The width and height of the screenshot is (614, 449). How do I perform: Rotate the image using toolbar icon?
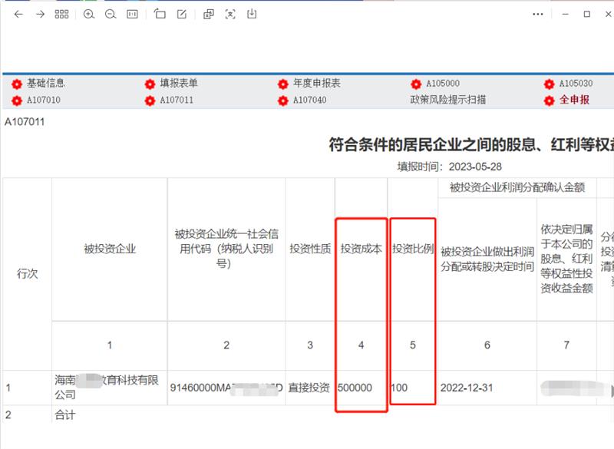[160, 14]
